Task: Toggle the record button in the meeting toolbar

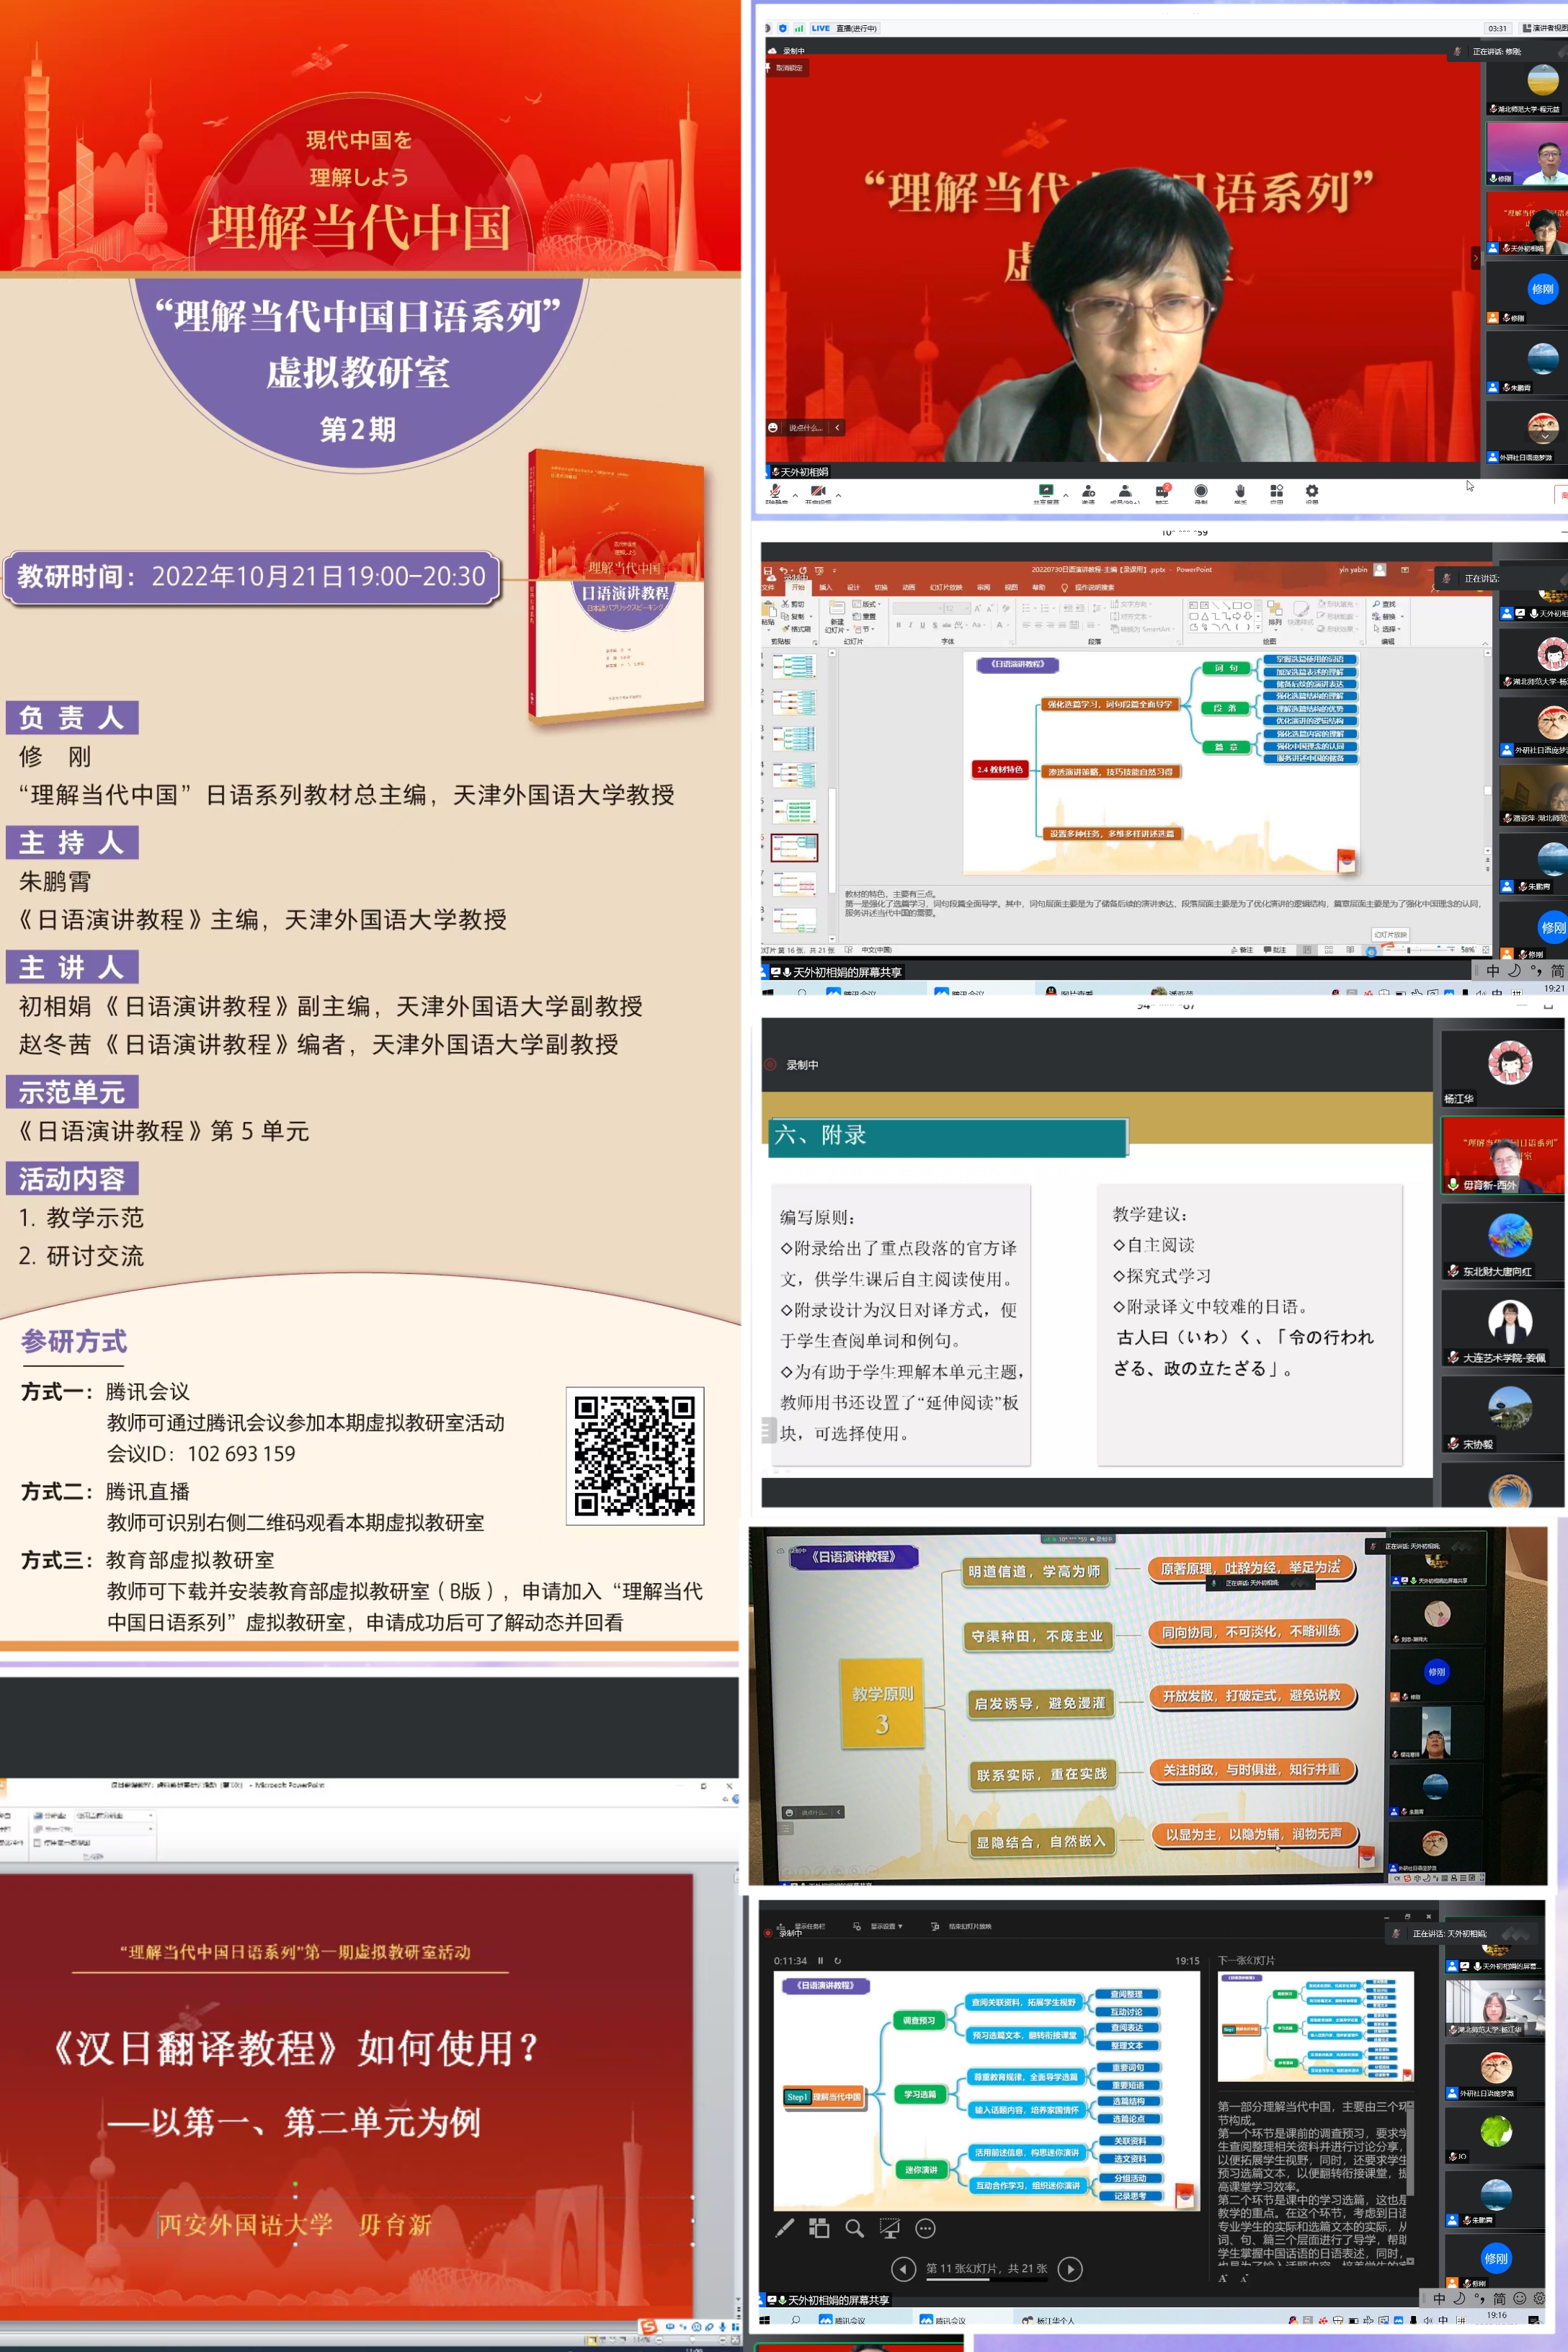Action: (x=1201, y=491)
